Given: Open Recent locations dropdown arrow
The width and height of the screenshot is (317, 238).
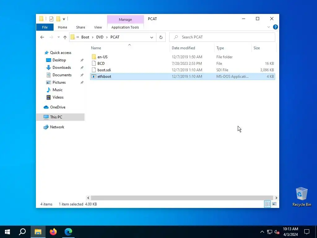Looking at the screenshot, I should pyautogui.click(x=59, y=37).
